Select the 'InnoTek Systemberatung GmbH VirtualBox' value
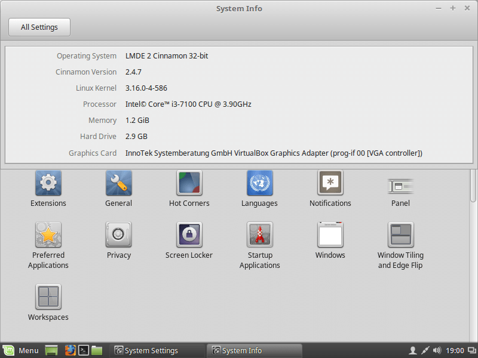This screenshot has height=358, width=478. tap(274, 153)
